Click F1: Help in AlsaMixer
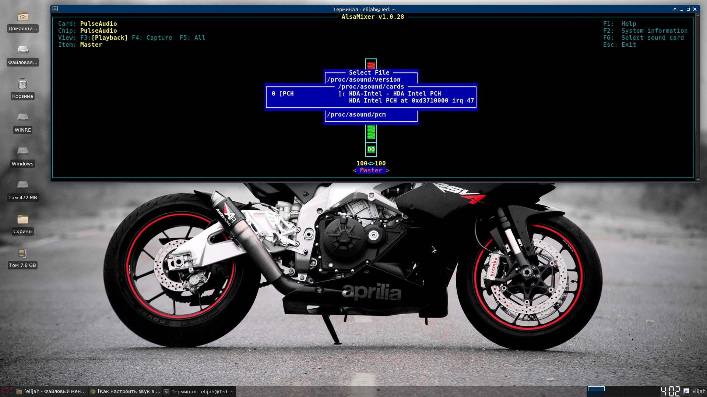 pos(619,24)
